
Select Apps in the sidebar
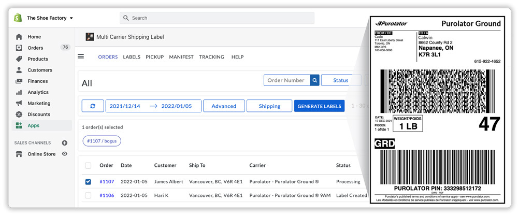[33, 125]
